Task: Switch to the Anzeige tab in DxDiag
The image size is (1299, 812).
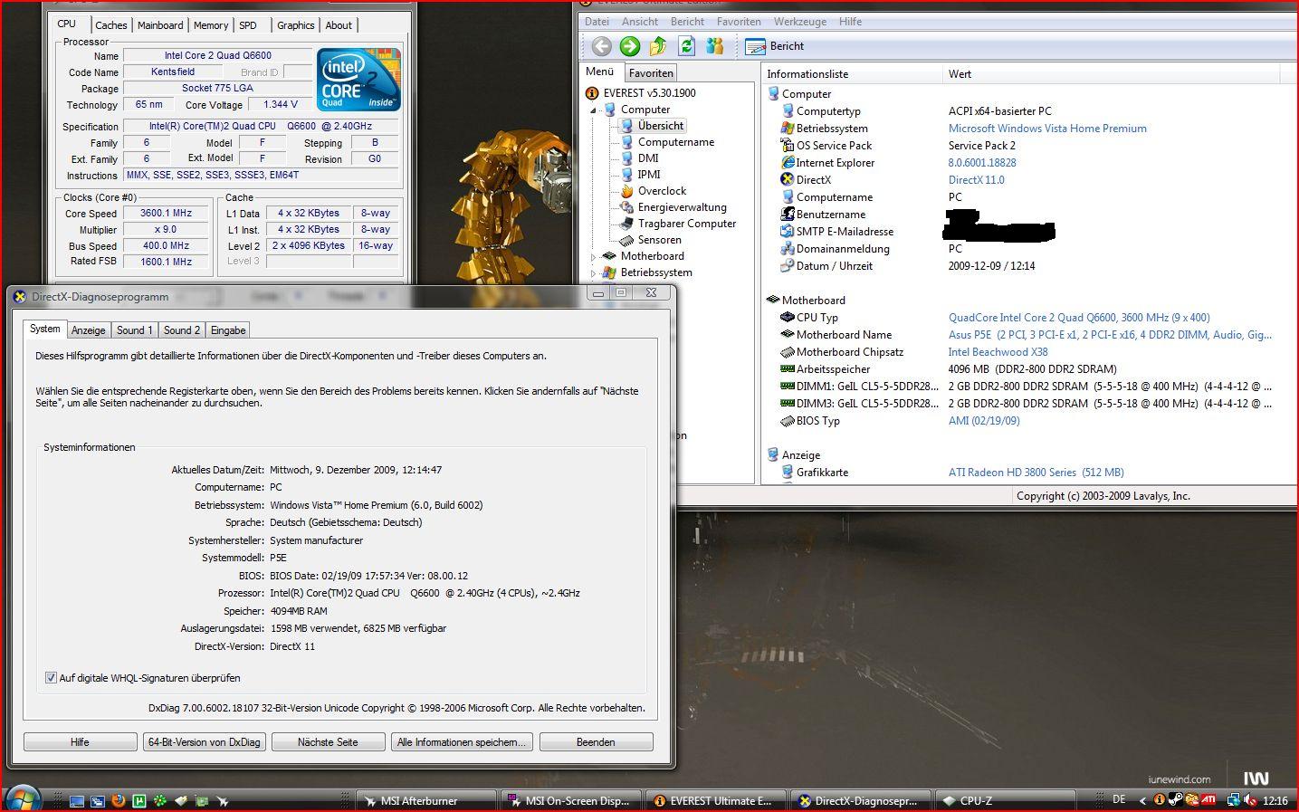Action: 89,330
